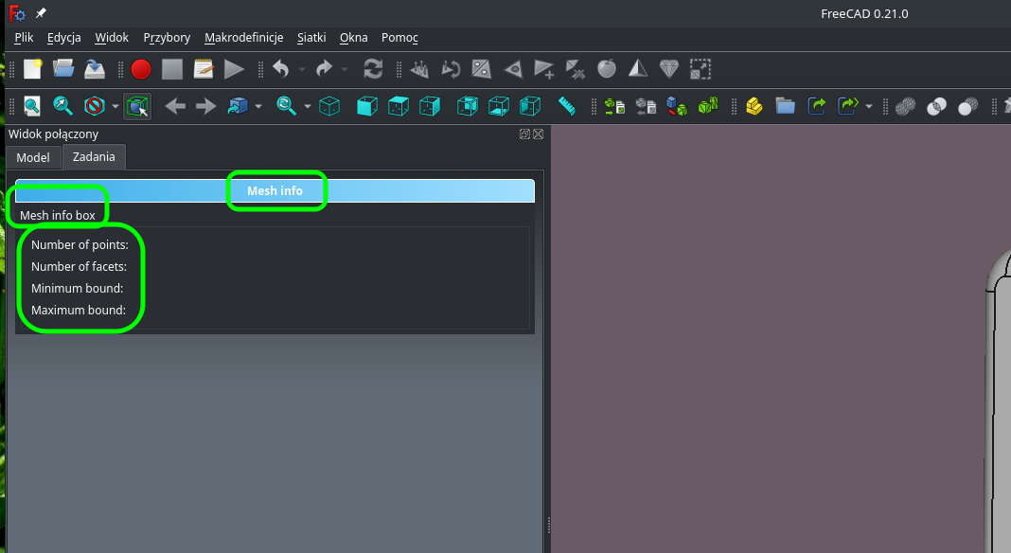Measure distance with the ruler tool
Viewport: 1011px width, 553px height.
click(x=567, y=106)
